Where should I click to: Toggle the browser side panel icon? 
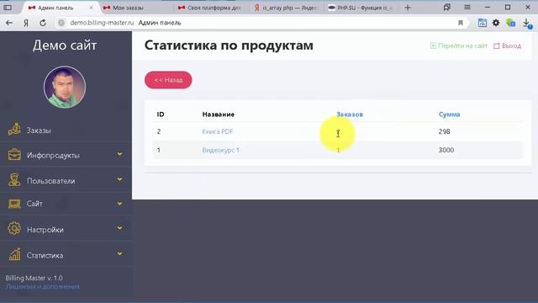(8, 8)
